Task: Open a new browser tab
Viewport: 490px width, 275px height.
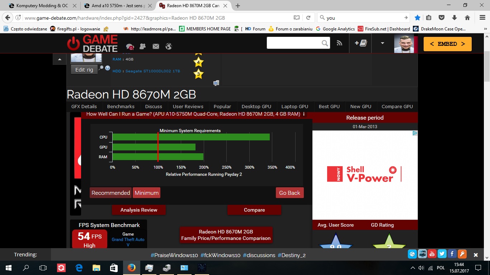Action: (x=237, y=6)
